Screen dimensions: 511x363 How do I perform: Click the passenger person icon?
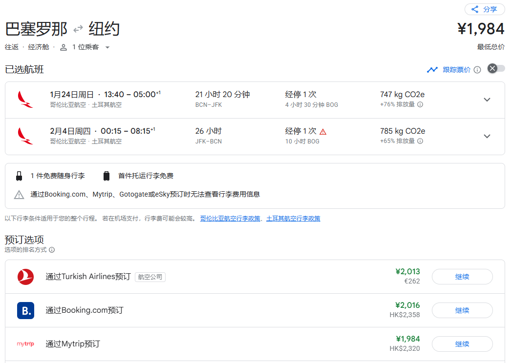(64, 47)
